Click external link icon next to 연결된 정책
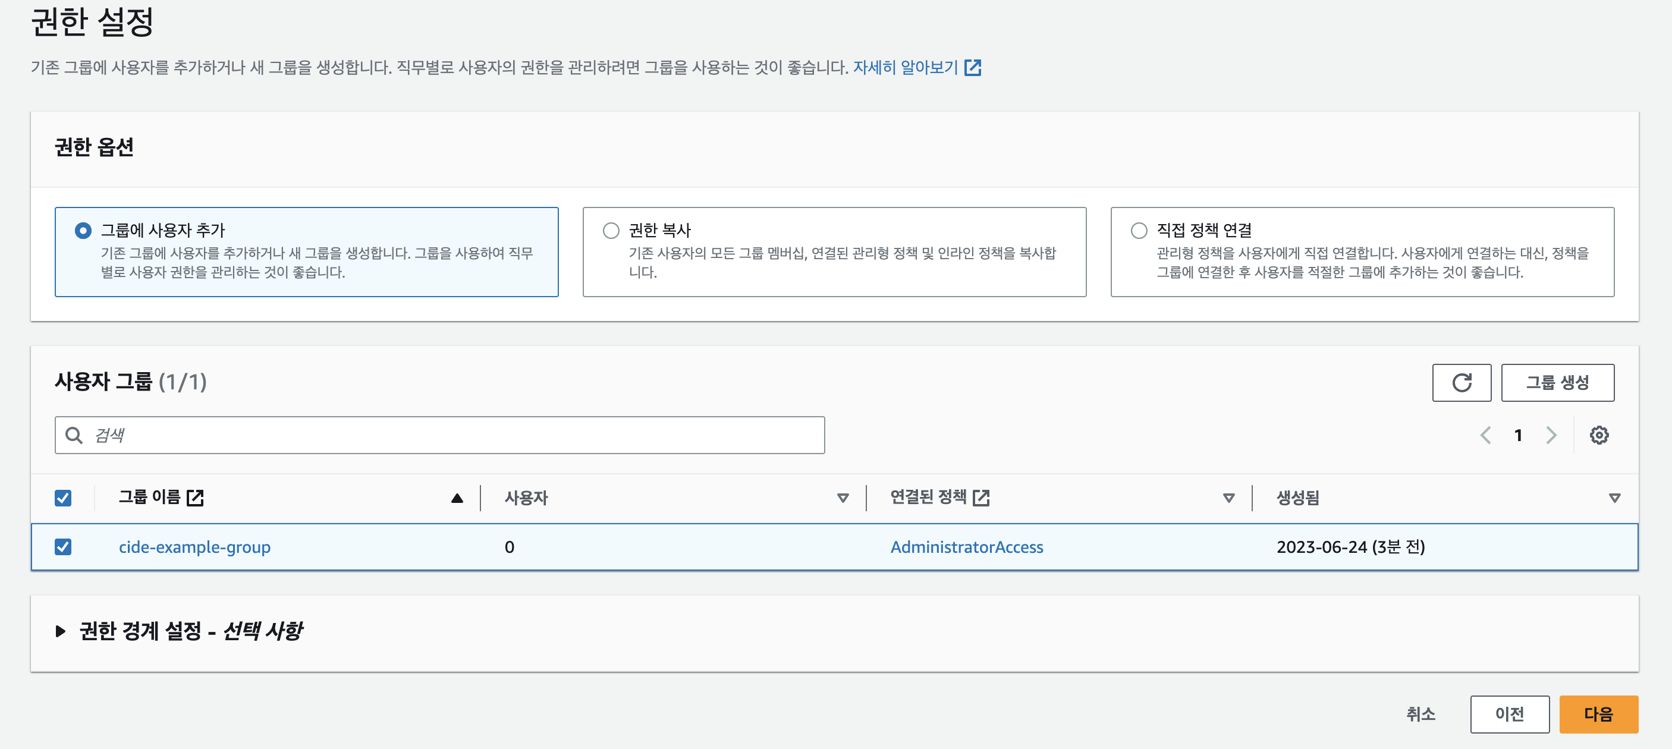This screenshot has height=749, width=1672. [x=980, y=498]
